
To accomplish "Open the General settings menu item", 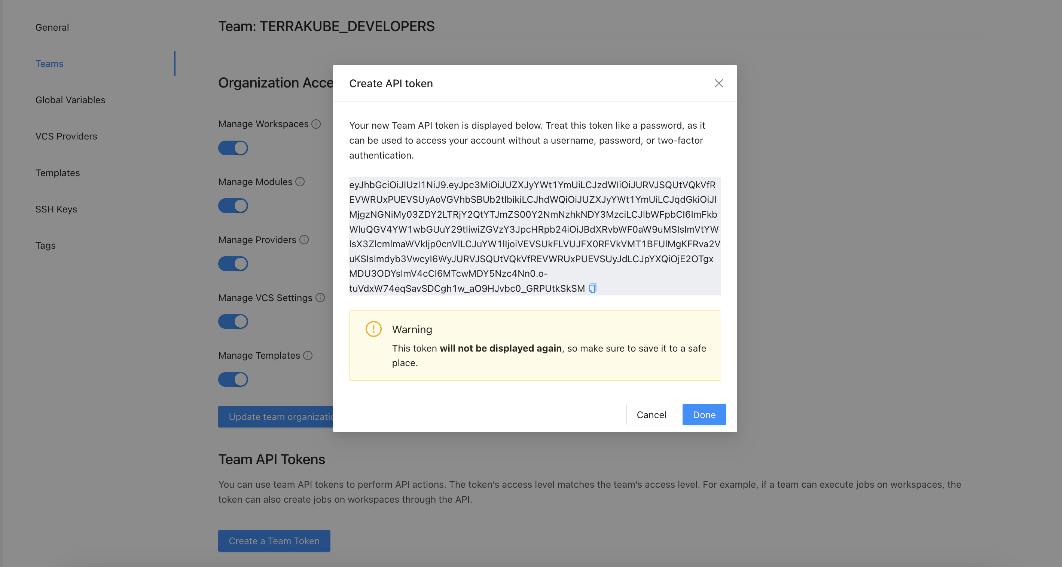I will coord(52,27).
